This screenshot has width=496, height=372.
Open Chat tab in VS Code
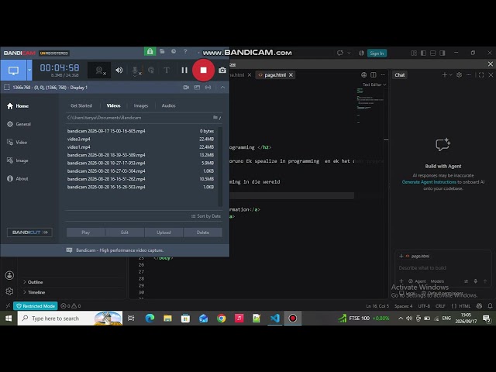pos(400,75)
